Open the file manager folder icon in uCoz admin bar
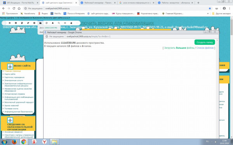Image resolution: width=233 pixels, height=145 pixels. [x=40, y=23]
